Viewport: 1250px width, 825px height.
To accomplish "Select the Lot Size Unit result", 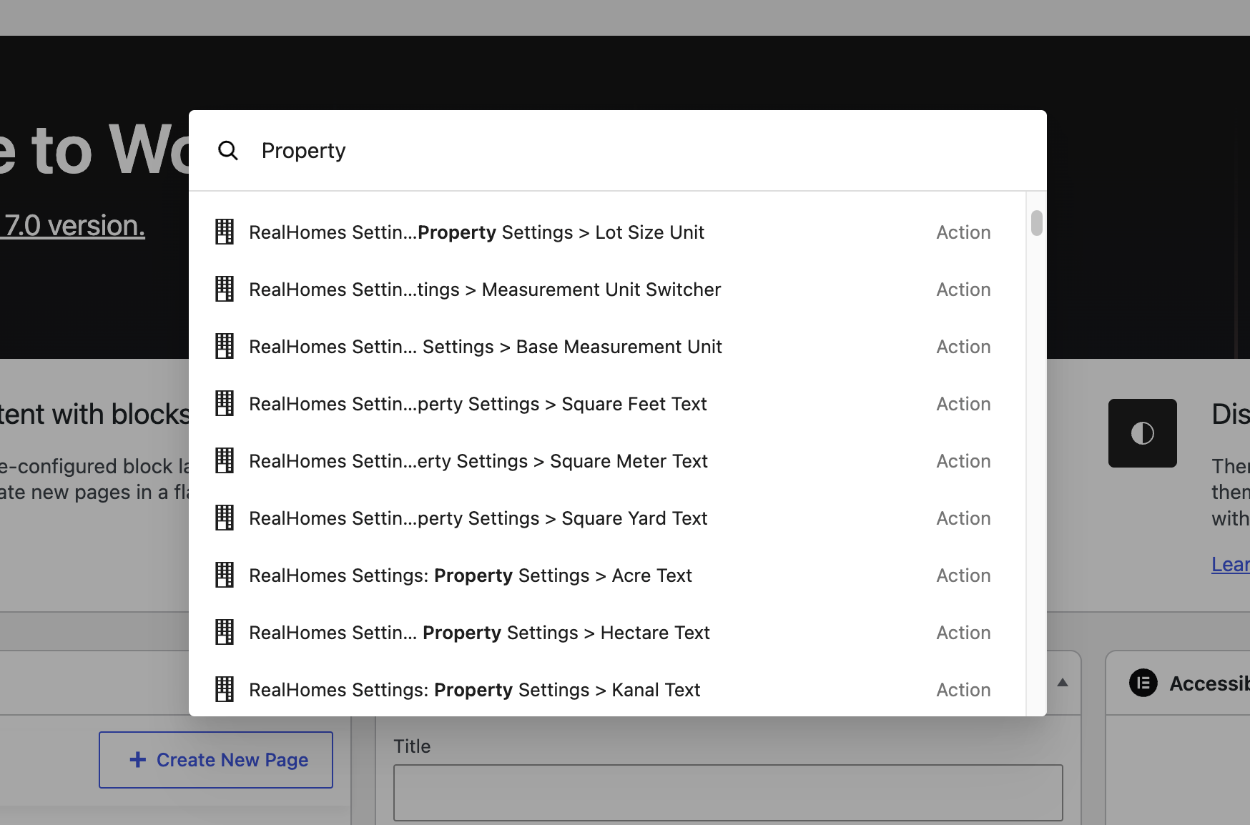I will coord(607,232).
